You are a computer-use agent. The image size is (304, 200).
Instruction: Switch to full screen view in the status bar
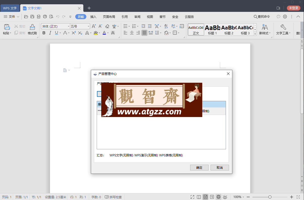pos(192,197)
